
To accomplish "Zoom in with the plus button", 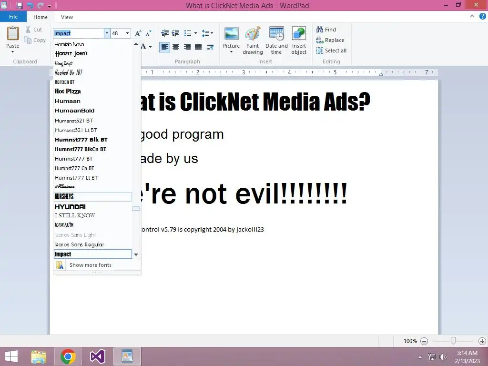I will coord(482,341).
